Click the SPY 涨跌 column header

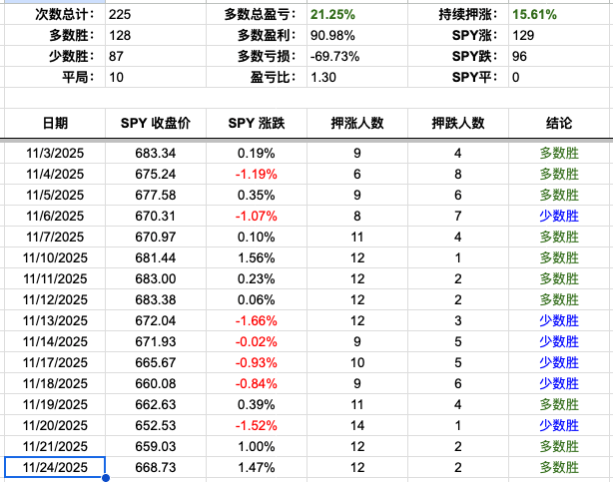[256, 123]
